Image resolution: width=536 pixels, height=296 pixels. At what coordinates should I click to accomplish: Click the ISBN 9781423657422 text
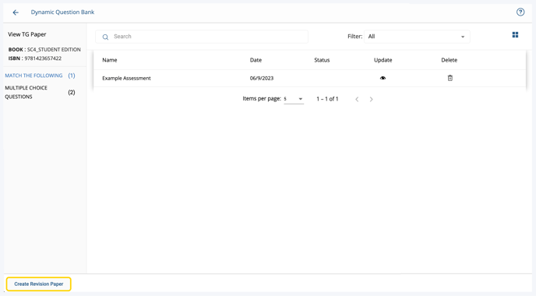(x=35, y=58)
